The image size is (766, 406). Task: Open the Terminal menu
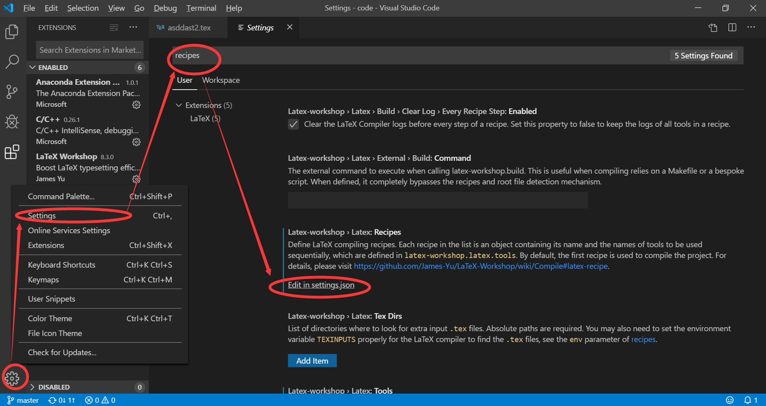pos(201,8)
